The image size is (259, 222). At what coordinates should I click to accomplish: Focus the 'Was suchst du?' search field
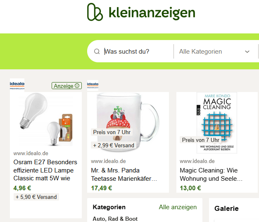[131, 52]
